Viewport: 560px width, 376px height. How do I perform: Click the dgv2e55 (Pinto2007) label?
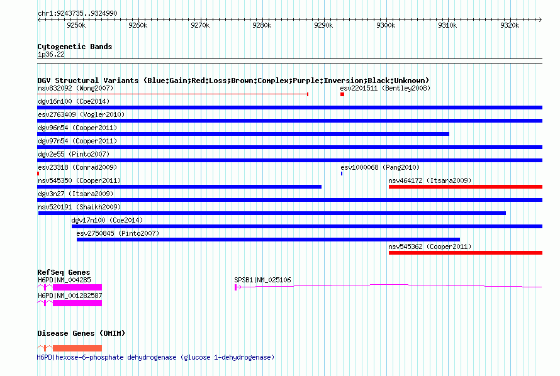(x=74, y=154)
